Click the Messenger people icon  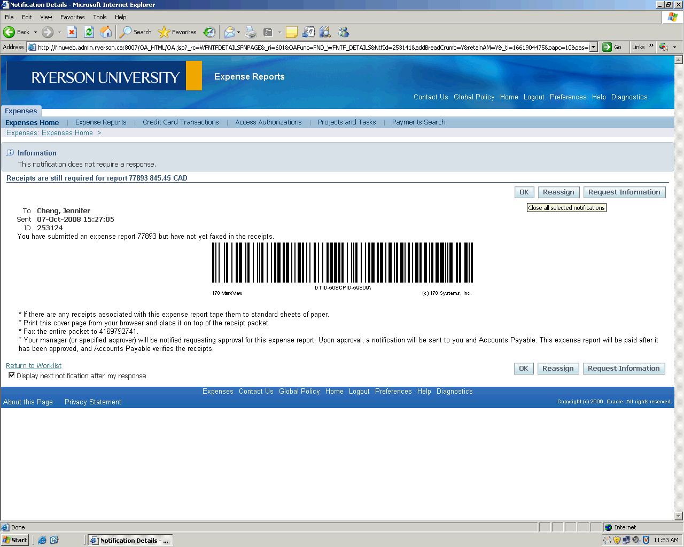pos(343,32)
